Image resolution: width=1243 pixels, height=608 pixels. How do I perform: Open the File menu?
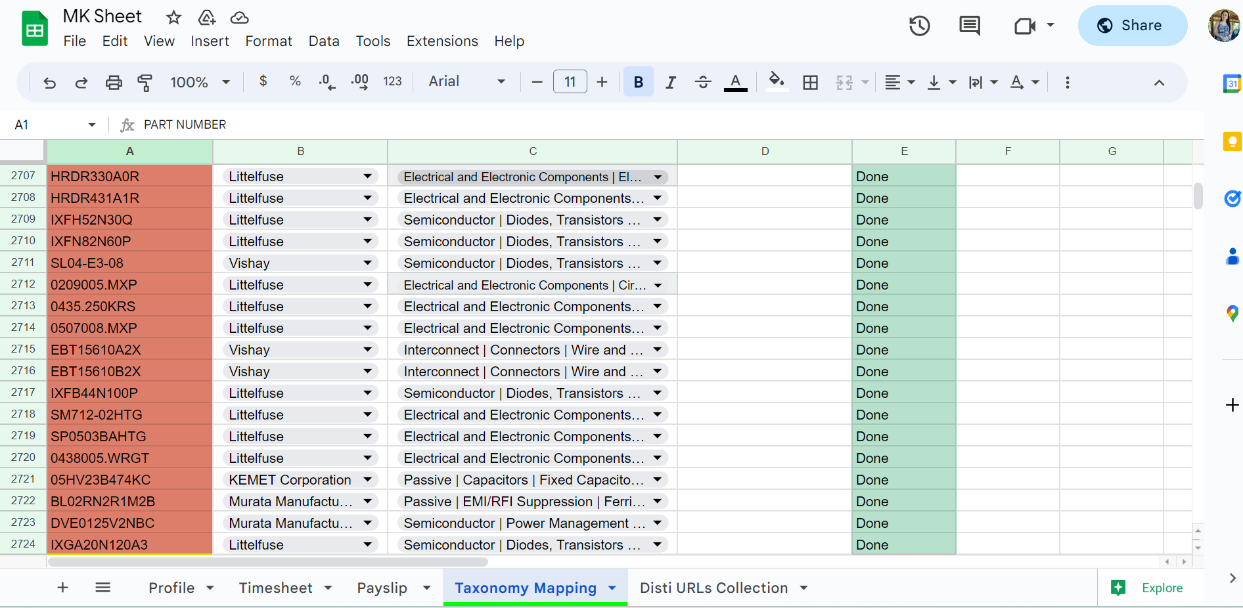click(x=75, y=41)
